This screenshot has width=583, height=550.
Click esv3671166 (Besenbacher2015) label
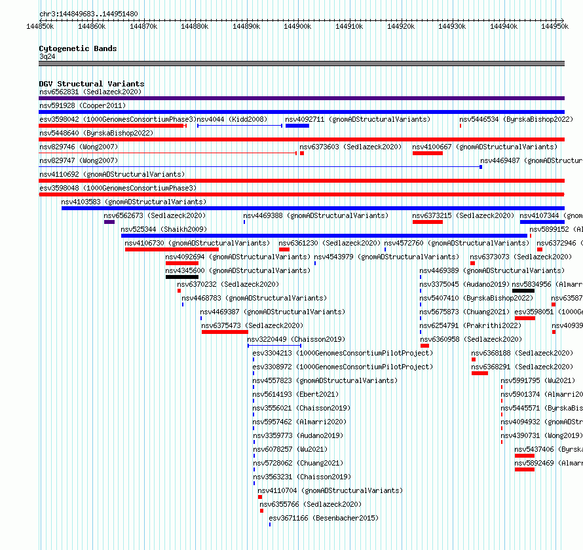click(324, 518)
